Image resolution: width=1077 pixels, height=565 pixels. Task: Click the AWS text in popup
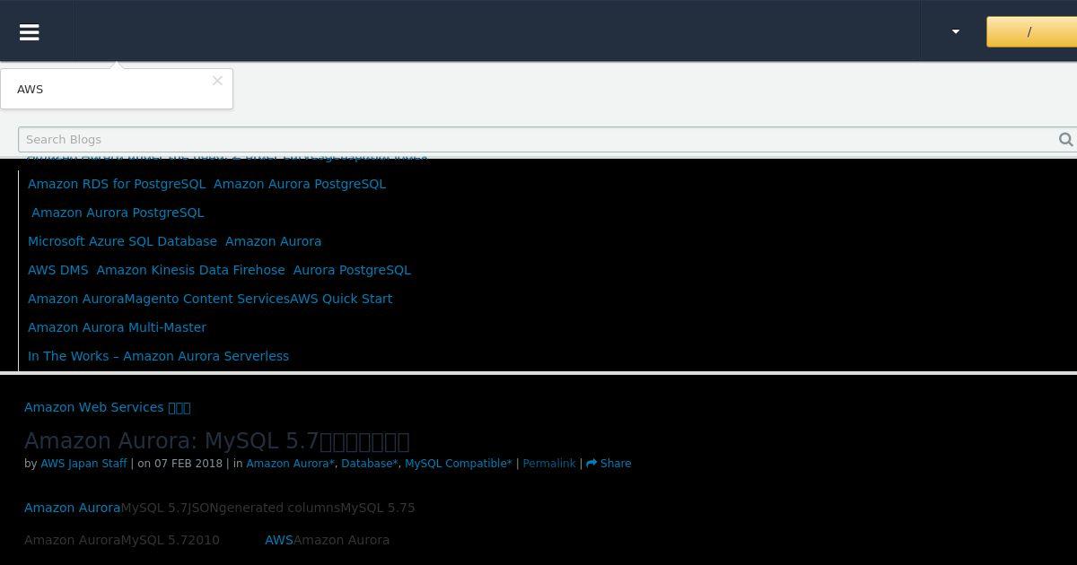tap(30, 89)
